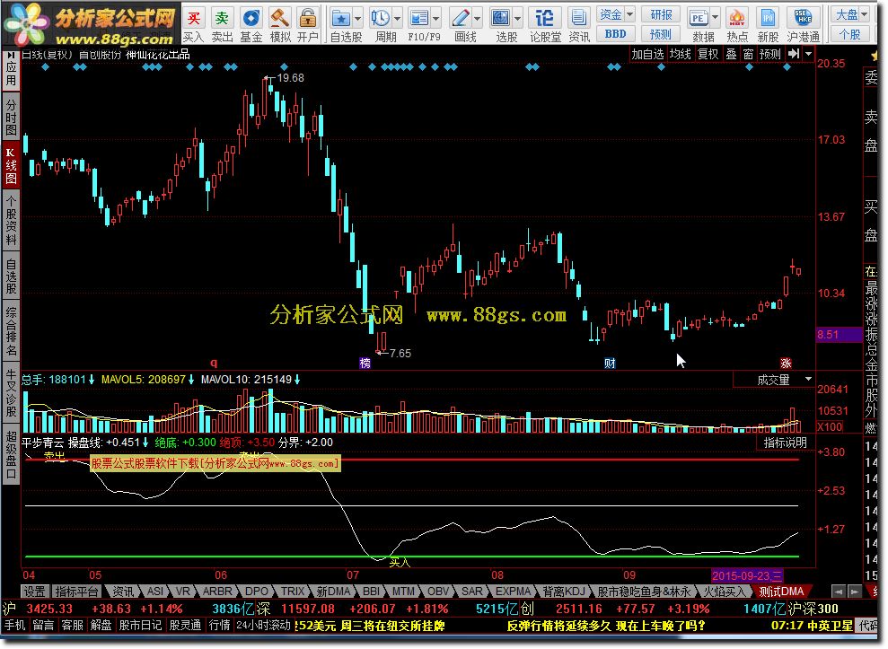Select the EXPMA indicator tab
The image size is (888, 649).
click(x=513, y=592)
